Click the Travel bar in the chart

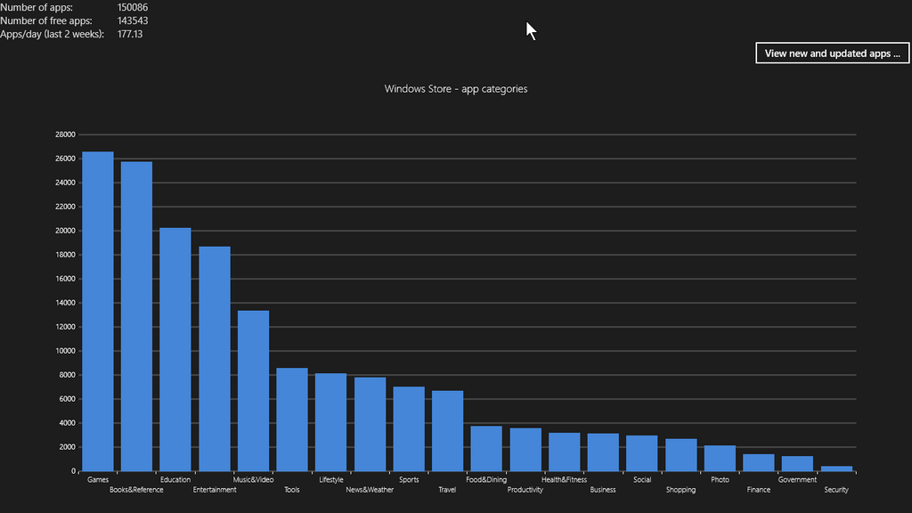[x=448, y=431]
